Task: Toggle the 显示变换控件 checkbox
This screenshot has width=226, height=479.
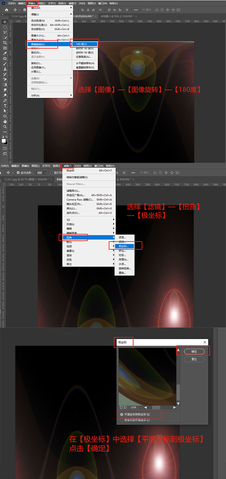Action: pyautogui.click(x=51, y=173)
